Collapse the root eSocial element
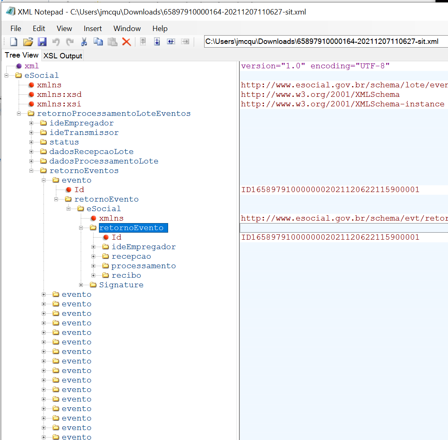The image size is (448, 440). [7, 75]
